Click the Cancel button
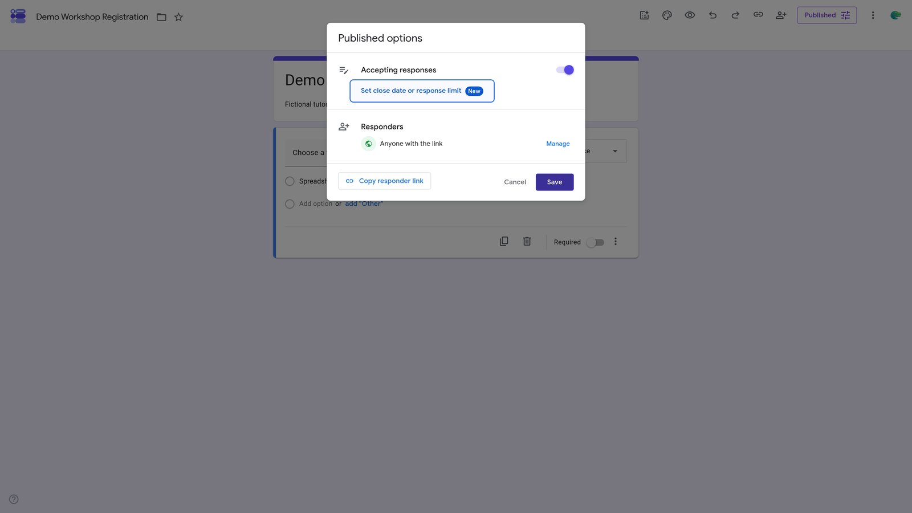The height and width of the screenshot is (513, 912). 515,182
